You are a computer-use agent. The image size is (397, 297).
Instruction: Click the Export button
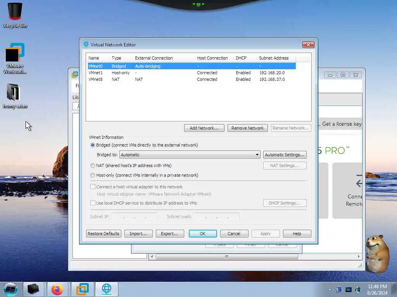(170, 234)
